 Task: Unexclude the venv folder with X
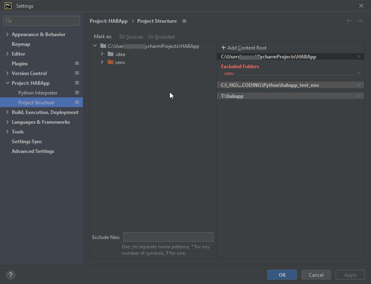(x=358, y=73)
